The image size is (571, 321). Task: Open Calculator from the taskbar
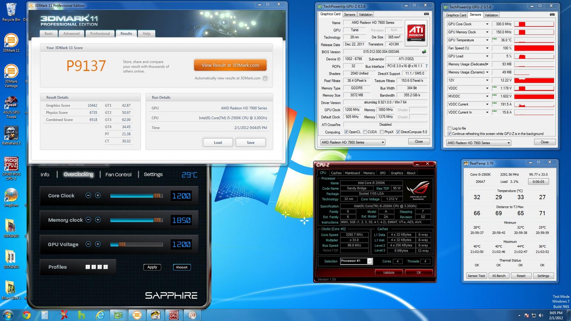(x=45, y=315)
